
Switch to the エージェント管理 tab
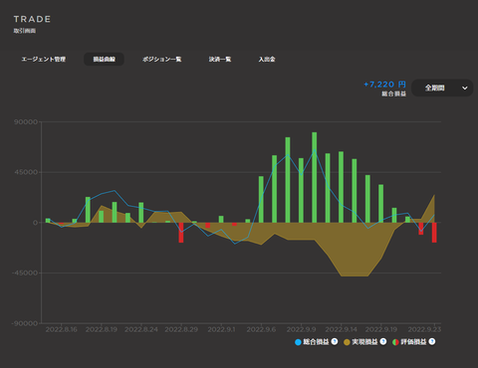click(44, 59)
